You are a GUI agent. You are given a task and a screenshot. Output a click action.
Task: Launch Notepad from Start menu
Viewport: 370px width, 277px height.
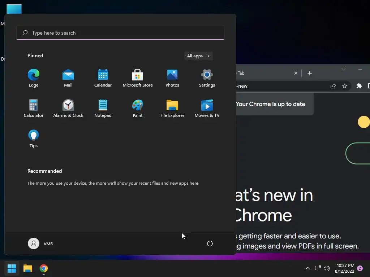(x=103, y=109)
